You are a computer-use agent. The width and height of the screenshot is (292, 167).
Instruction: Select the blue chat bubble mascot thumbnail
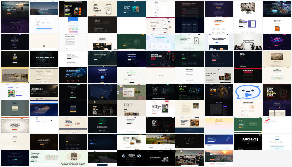pyautogui.click(x=248, y=92)
